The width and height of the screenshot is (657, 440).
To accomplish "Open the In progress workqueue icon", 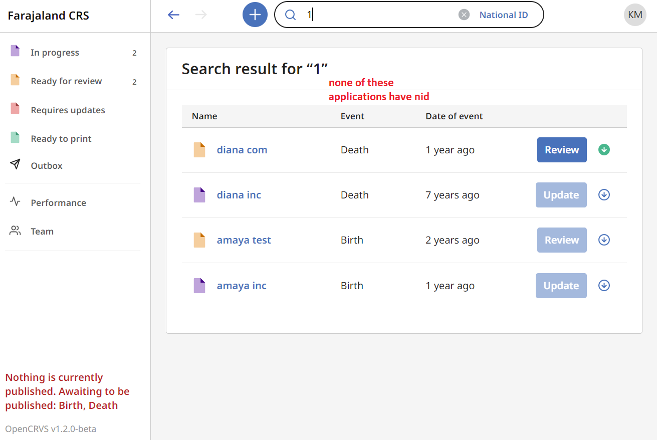I will coord(15,51).
